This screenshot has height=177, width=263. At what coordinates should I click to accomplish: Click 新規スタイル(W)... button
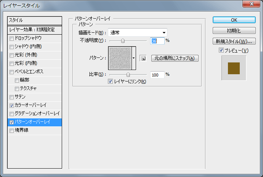(x=234, y=41)
